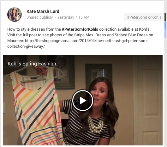The image size is (167, 147).
Task: Click the dark gray bar beside hashtag badge
Action: pyautogui.click(x=165, y=17)
